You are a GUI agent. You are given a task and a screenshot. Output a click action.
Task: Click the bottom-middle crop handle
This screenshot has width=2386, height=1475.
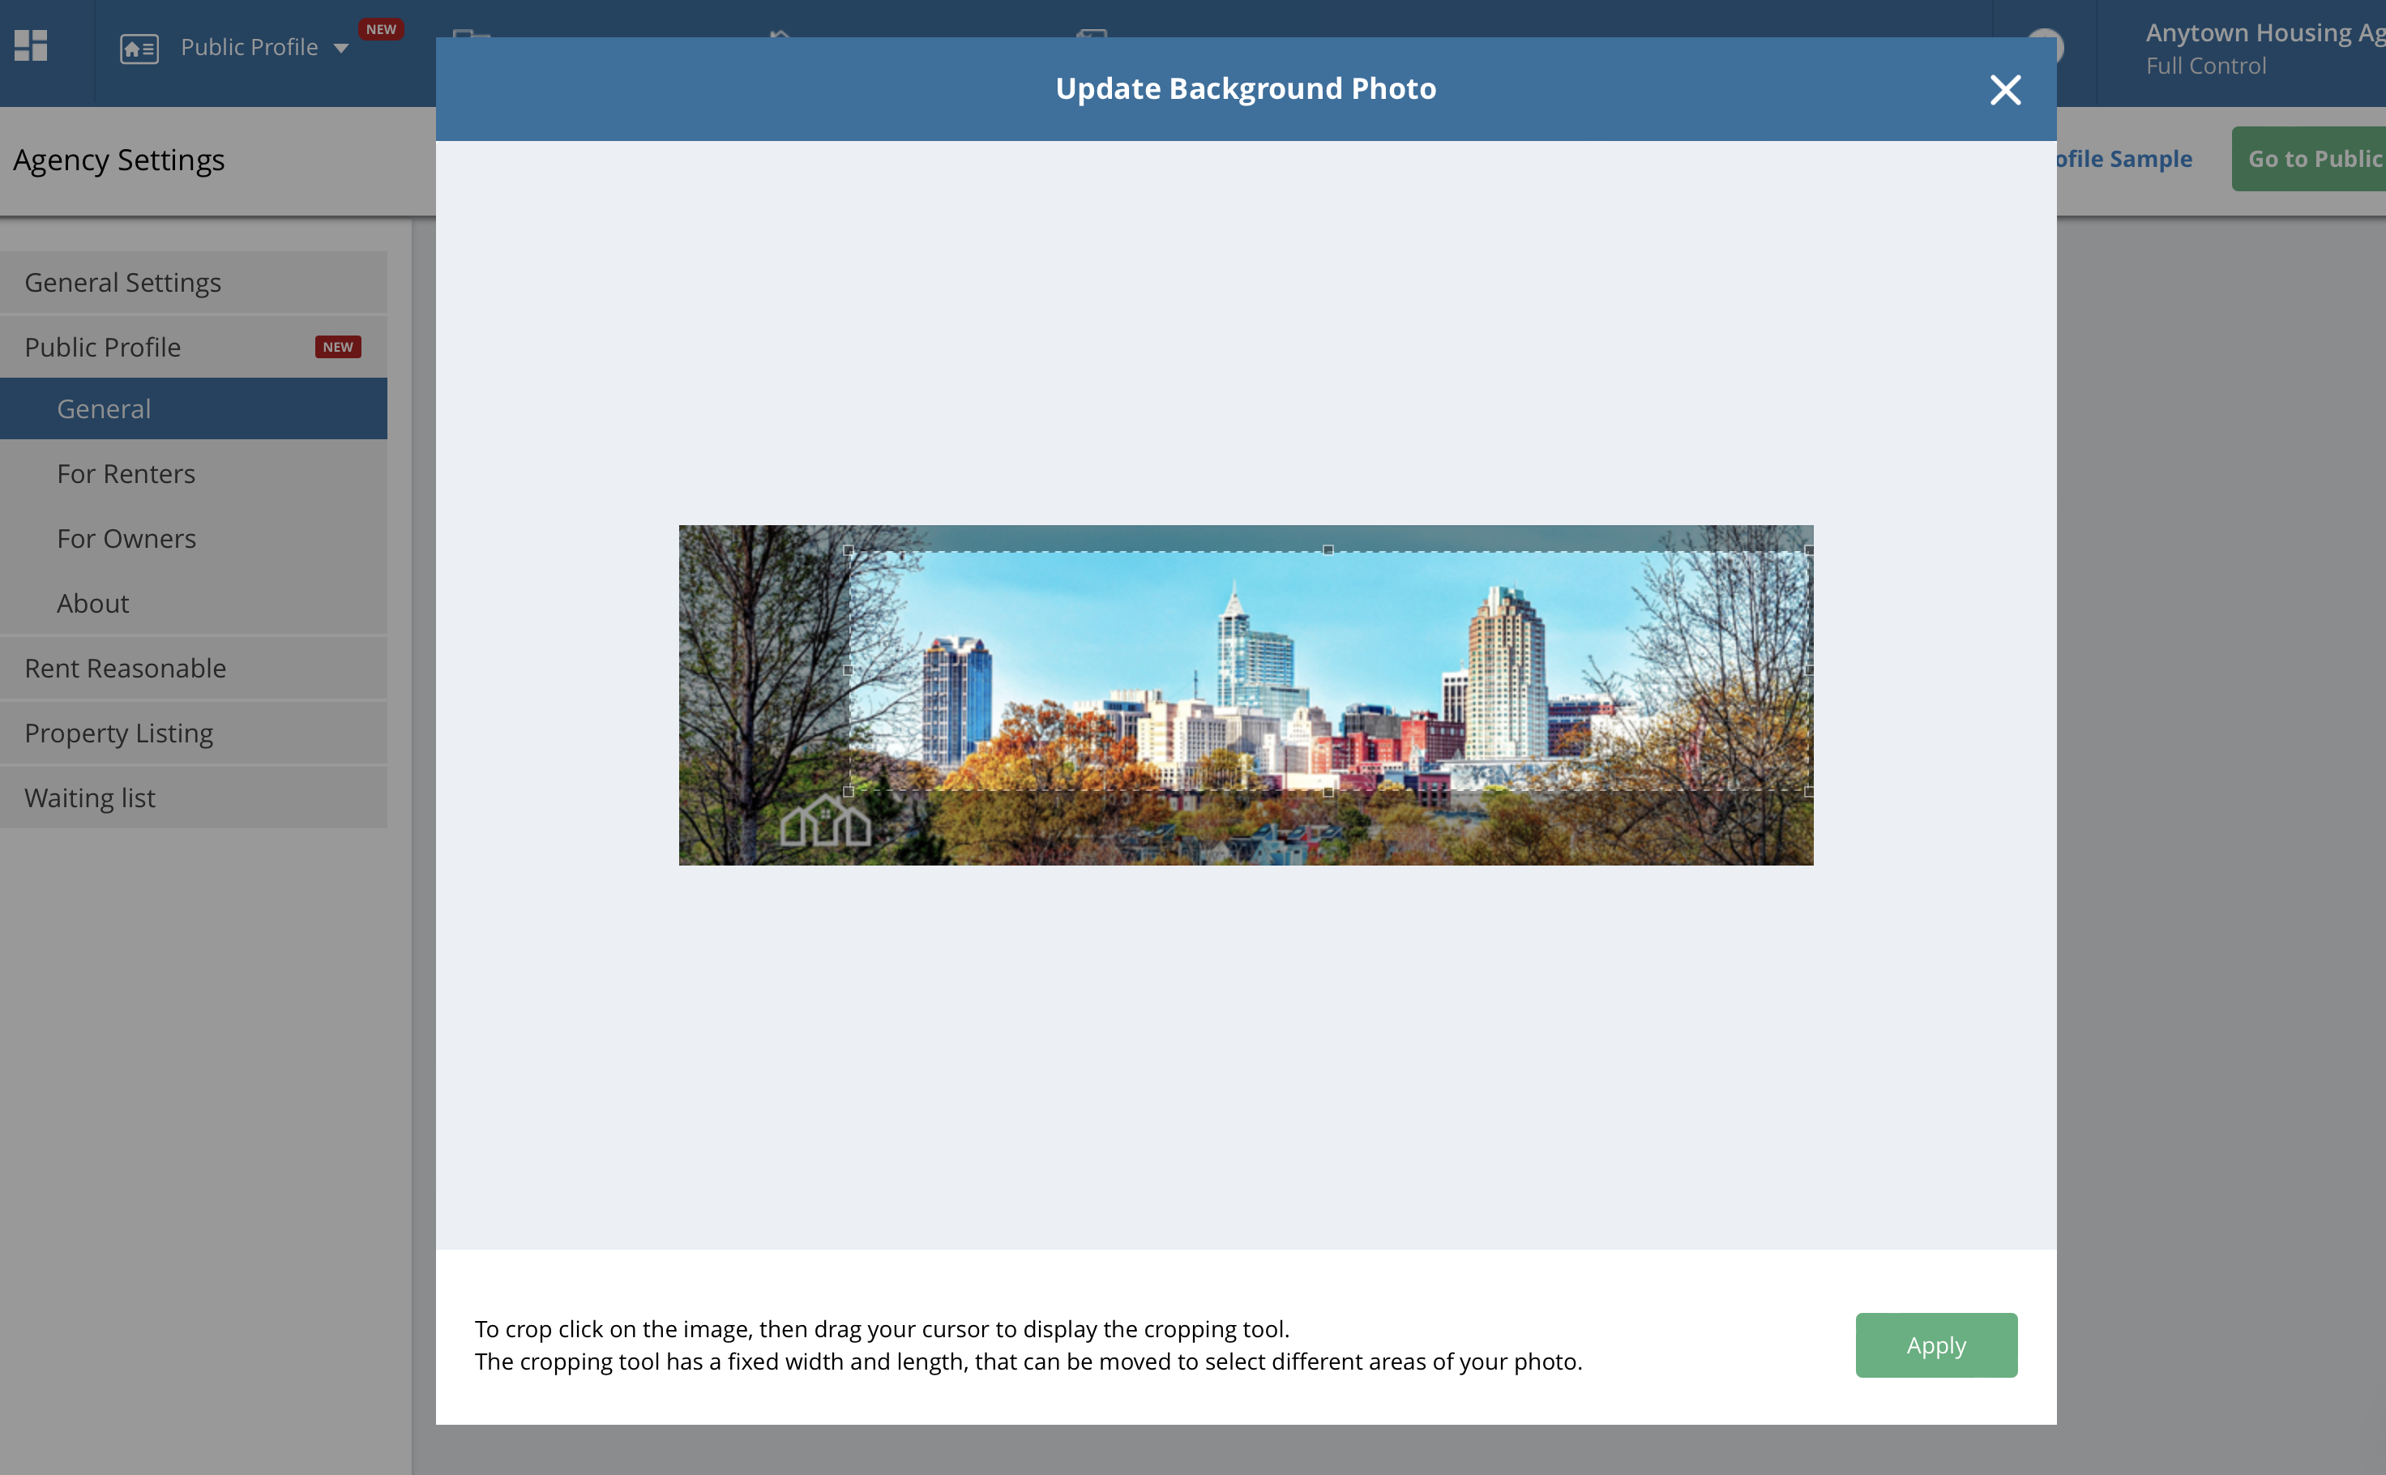1328,791
